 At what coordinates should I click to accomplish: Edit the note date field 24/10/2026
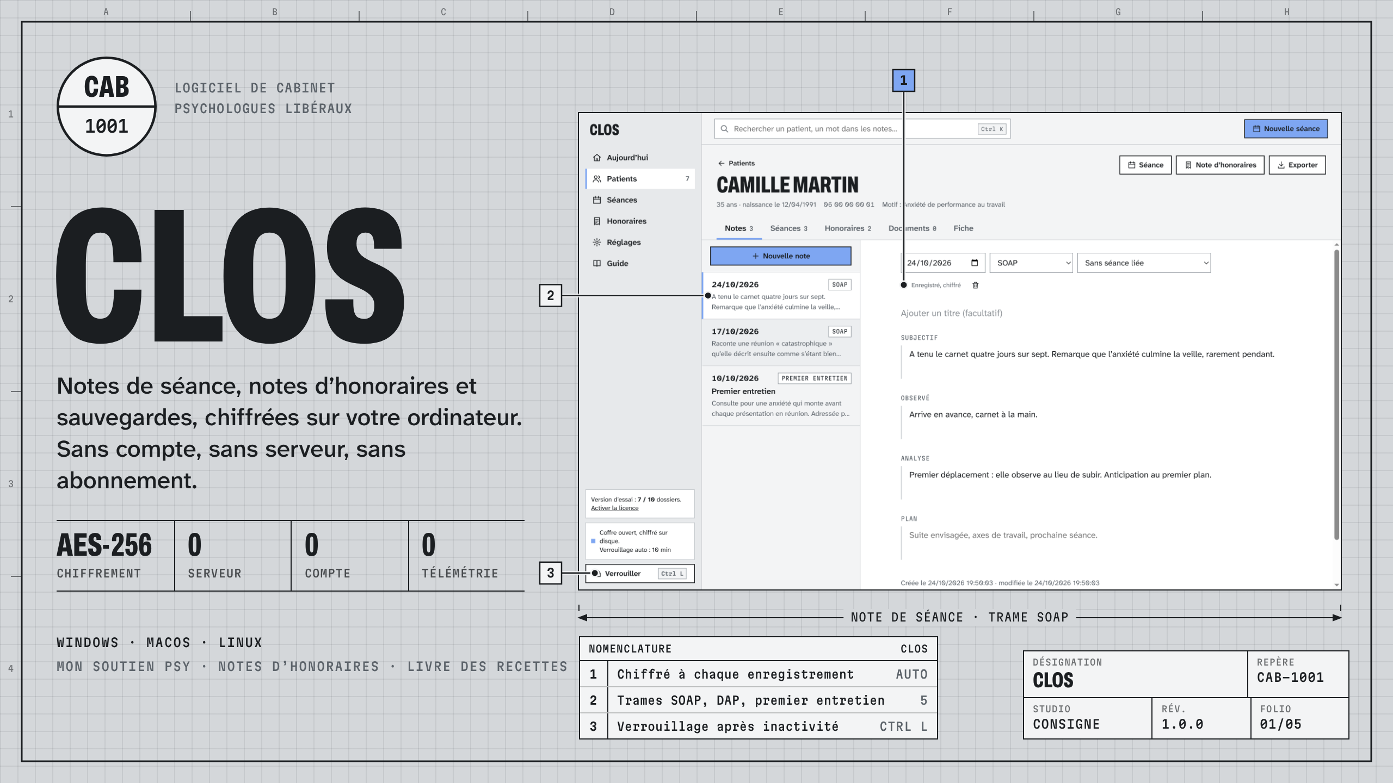(x=943, y=263)
